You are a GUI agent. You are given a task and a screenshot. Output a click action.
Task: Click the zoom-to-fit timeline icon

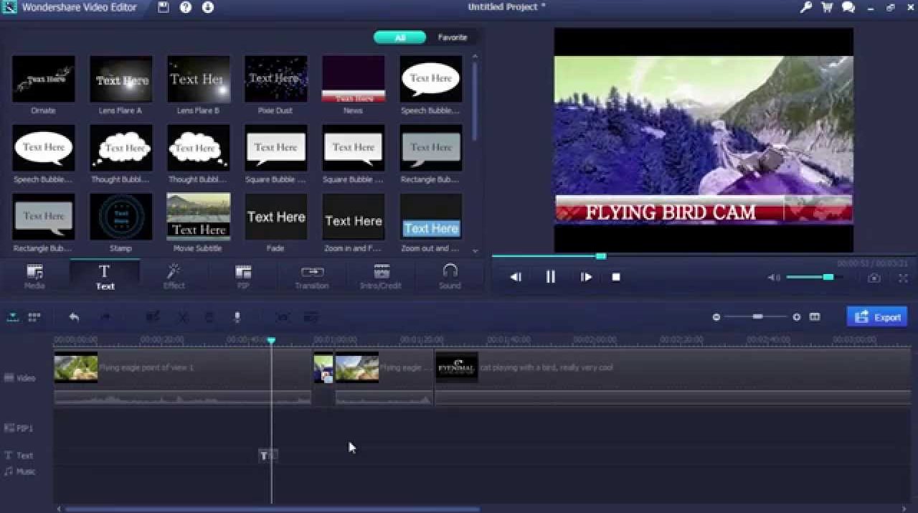[x=815, y=317]
